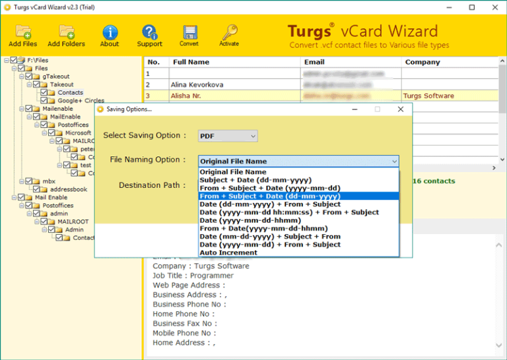Uncheck the gTakeout folder checkbox
This screenshot has height=360, width=507.
tap(29, 76)
